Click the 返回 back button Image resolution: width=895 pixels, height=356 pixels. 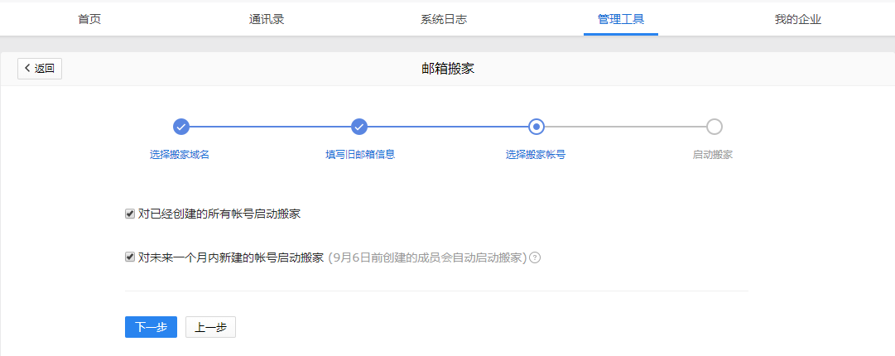point(40,69)
